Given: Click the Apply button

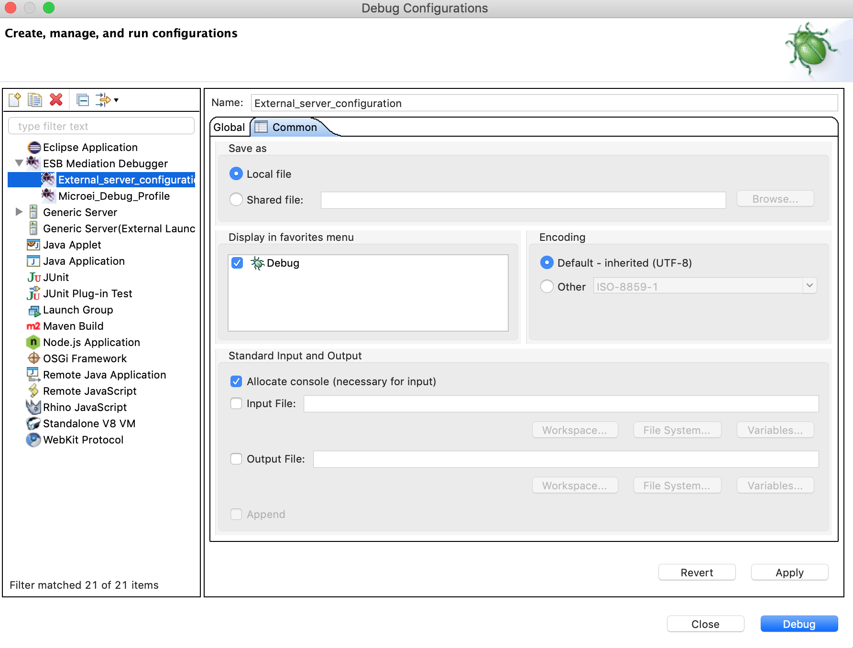Looking at the screenshot, I should [789, 572].
